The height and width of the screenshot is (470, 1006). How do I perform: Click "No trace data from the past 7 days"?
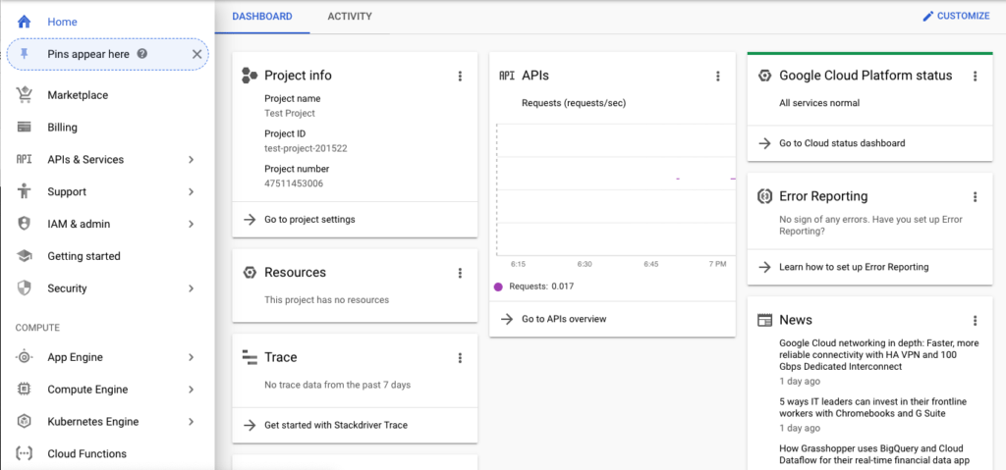tap(338, 385)
